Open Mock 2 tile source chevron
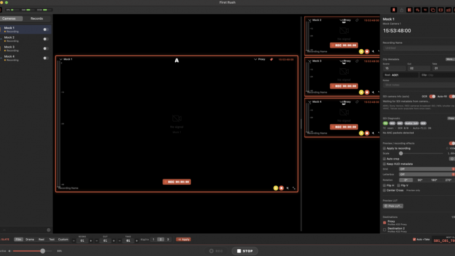The width and height of the screenshot is (455, 256). click(x=310, y=20)
